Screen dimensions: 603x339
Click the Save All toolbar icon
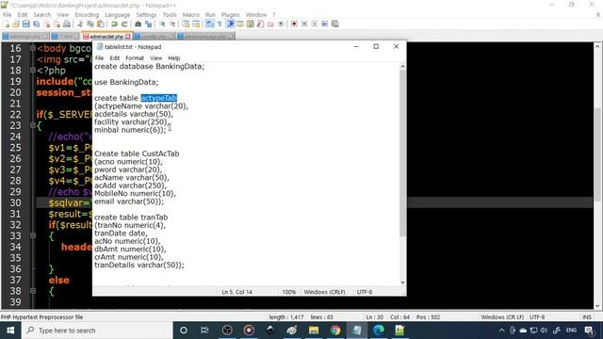[36, 24]
